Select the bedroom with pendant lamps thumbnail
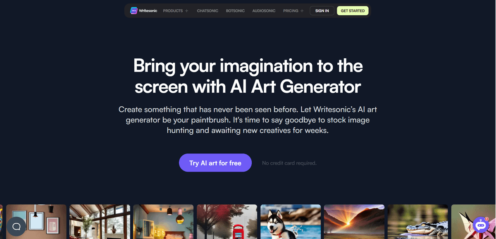The height and width of the screenshot is (239, 496). point(163,222)
